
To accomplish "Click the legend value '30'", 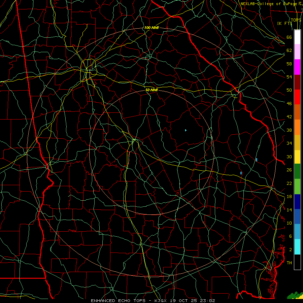I will (289, 157).
